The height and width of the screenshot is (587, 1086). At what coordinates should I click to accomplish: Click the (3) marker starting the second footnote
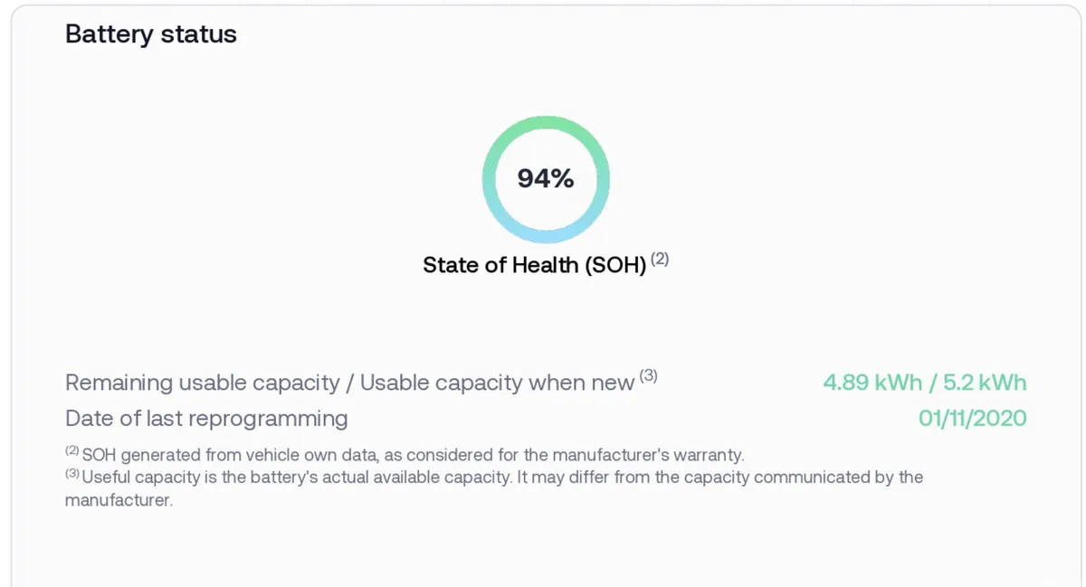click(72, 473)
